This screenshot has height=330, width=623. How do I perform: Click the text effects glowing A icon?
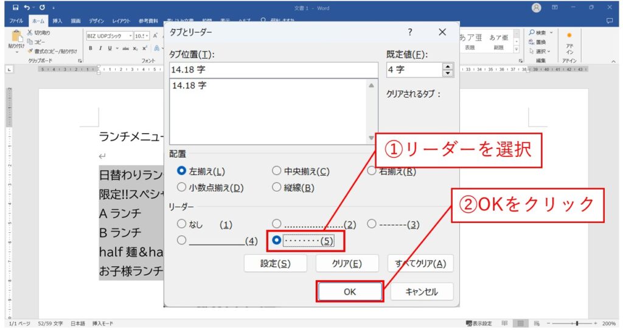click(x=156, y=49)
